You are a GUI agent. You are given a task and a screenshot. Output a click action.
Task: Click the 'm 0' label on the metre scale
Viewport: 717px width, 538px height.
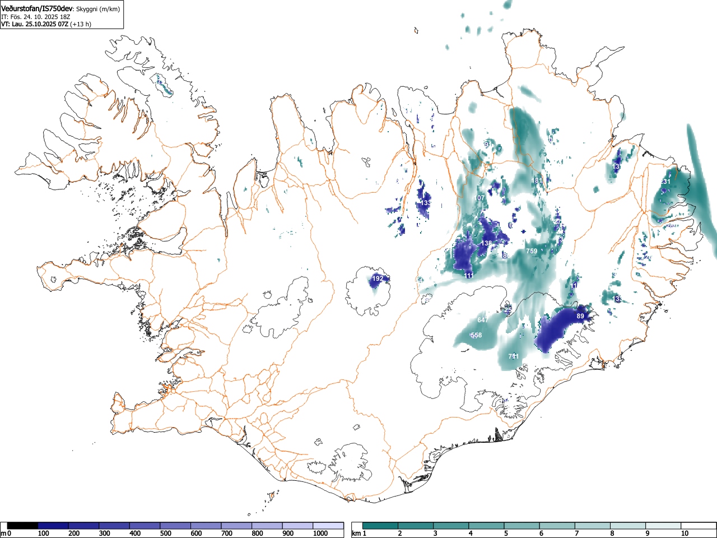6,534
